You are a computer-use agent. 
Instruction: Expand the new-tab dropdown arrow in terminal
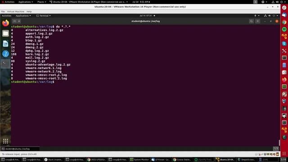tap(19, 21)
